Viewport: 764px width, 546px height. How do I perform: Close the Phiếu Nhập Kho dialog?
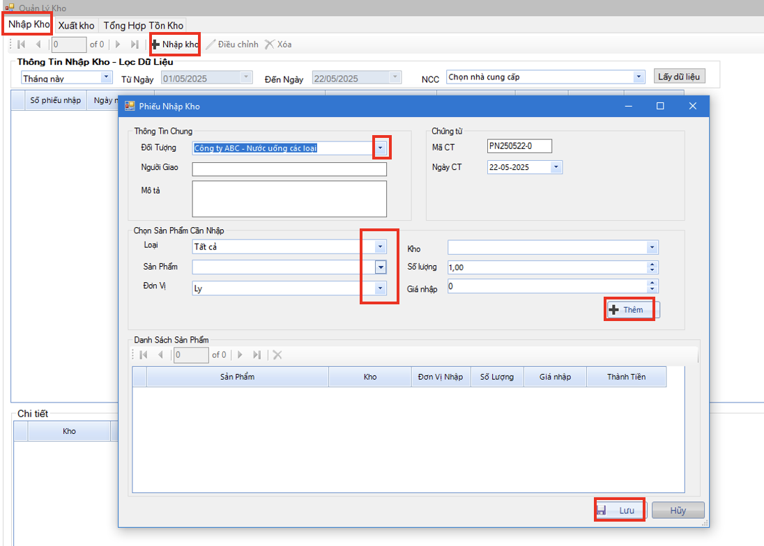(692, 106)
